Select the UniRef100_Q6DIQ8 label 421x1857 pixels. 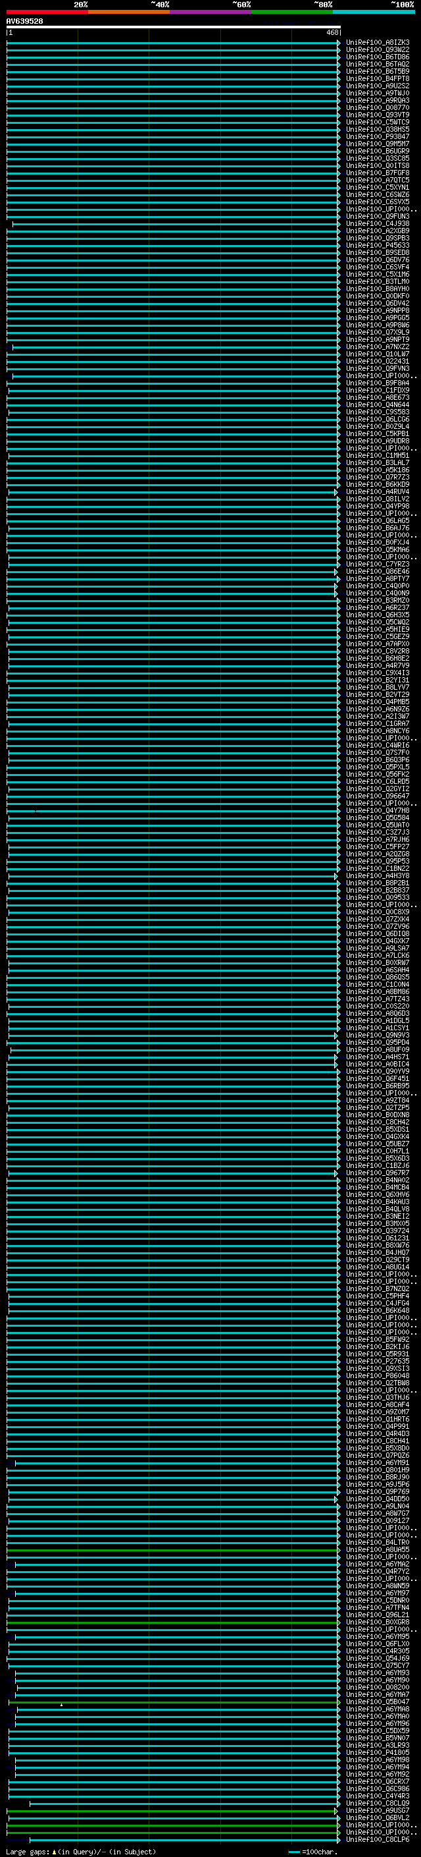click(378, 933)
